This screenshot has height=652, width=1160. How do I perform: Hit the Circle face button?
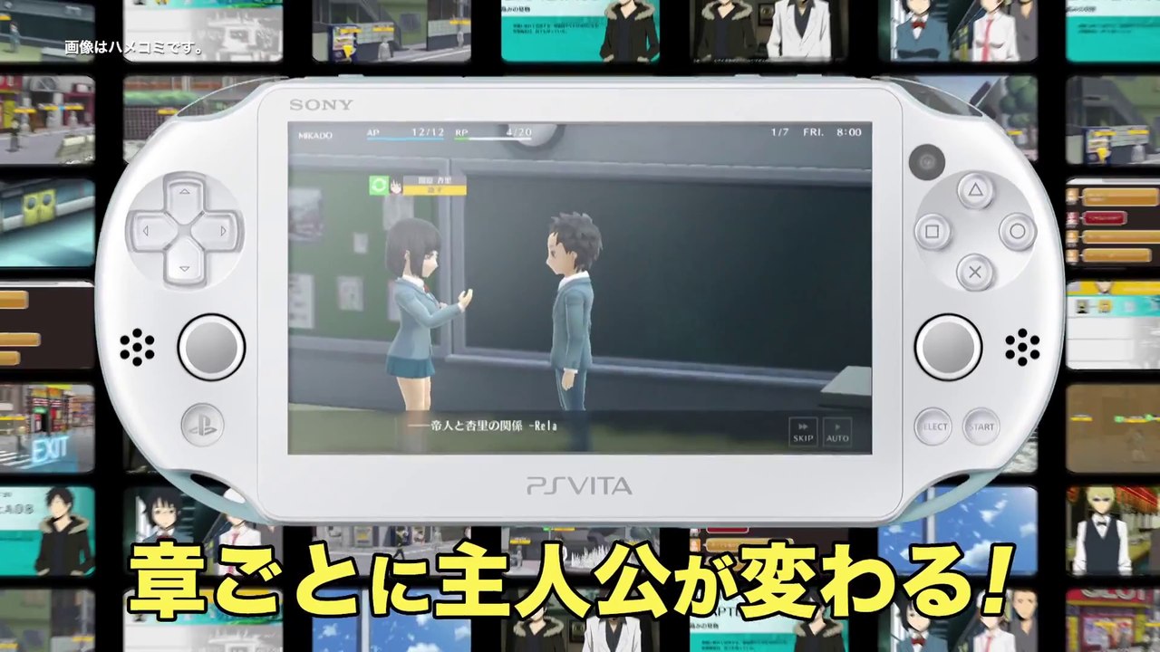point(1017,231)
